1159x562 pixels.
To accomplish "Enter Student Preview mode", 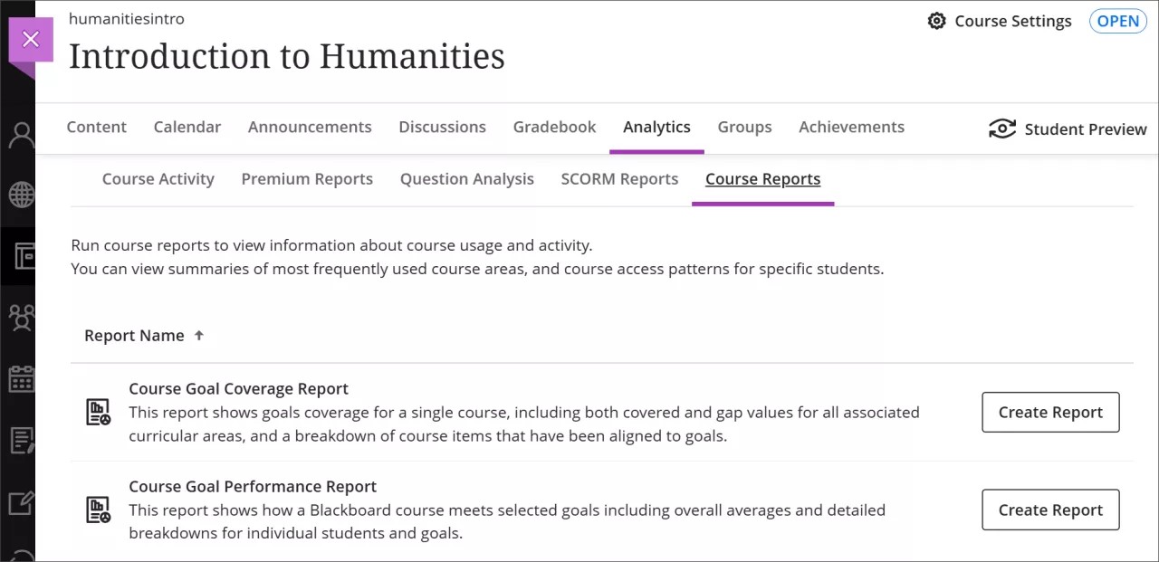I will pos(1067,129).
